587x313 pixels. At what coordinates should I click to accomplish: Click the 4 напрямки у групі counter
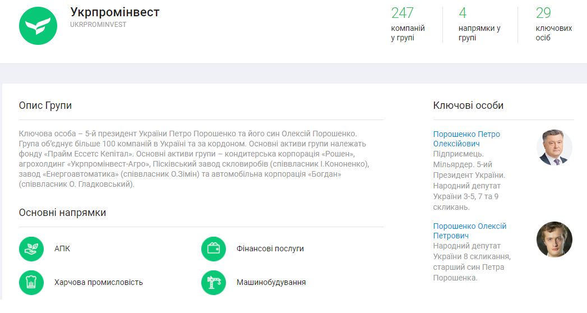(x=479, y=25)
